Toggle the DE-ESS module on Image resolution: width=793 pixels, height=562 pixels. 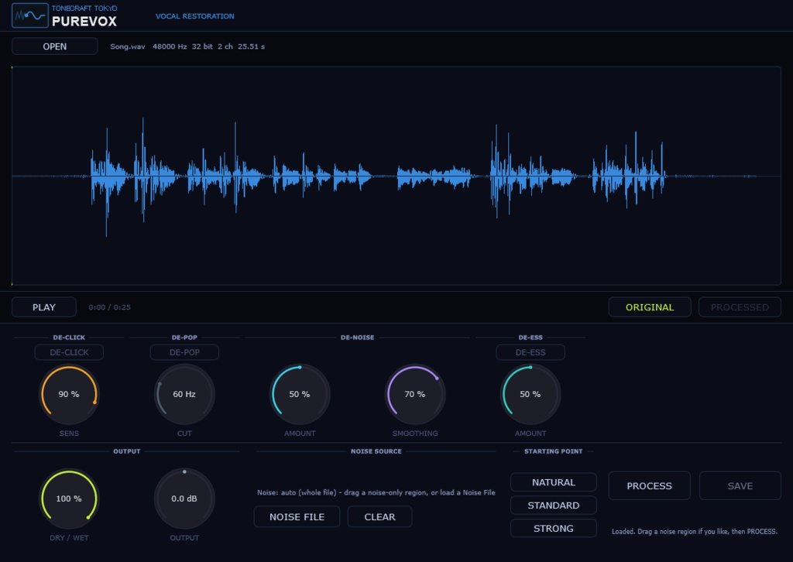(530, 352)
